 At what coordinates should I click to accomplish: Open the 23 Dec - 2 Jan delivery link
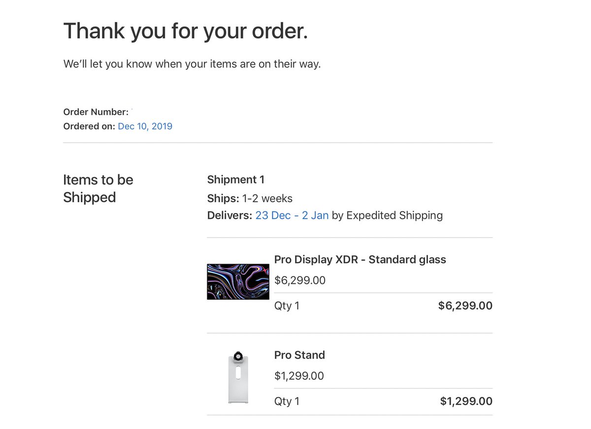(x=292, y=215)
